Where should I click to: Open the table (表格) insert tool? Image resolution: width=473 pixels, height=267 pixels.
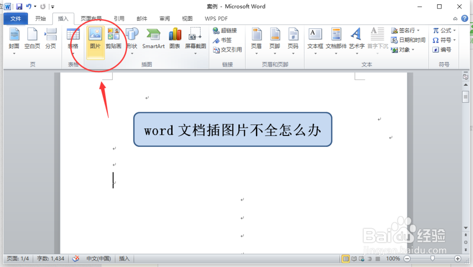(x=73, y=39)
